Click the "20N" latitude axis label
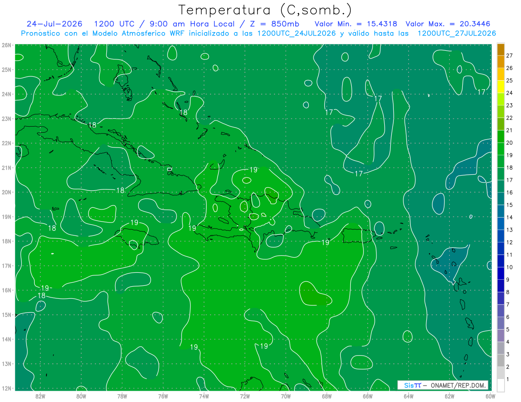This screenshot has width=521, height=402. pos(7,192)
